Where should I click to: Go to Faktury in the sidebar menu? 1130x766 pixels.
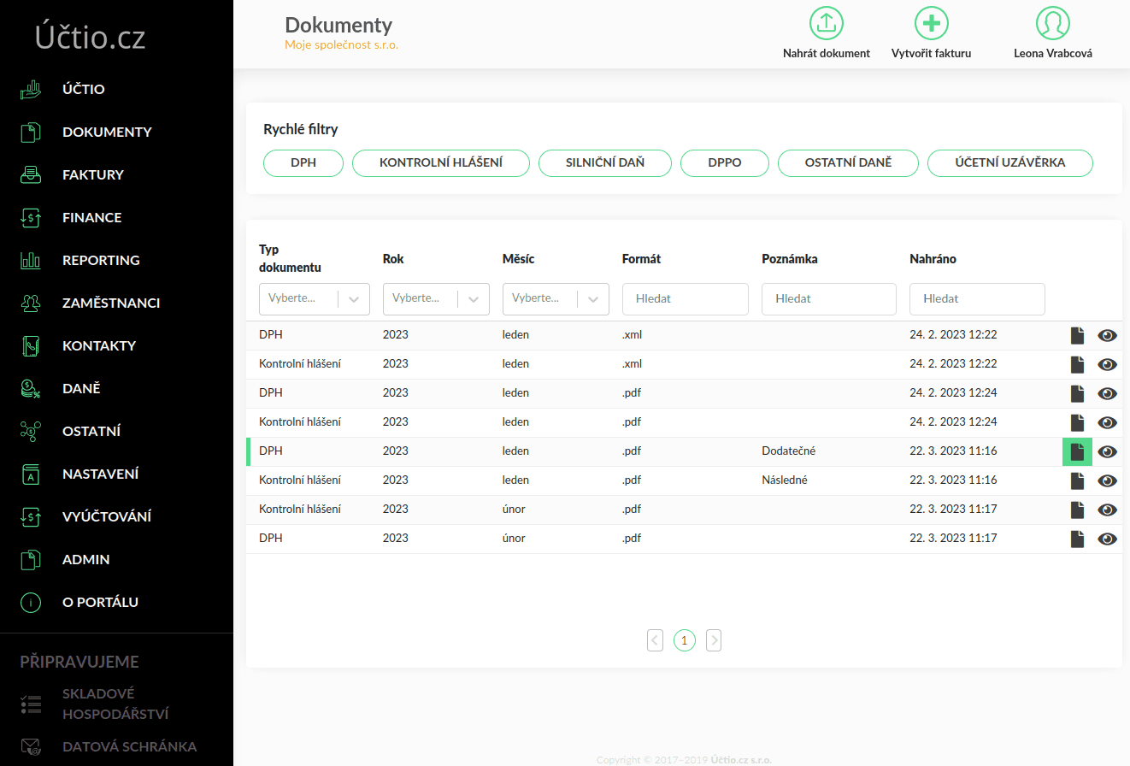(92, 174)
